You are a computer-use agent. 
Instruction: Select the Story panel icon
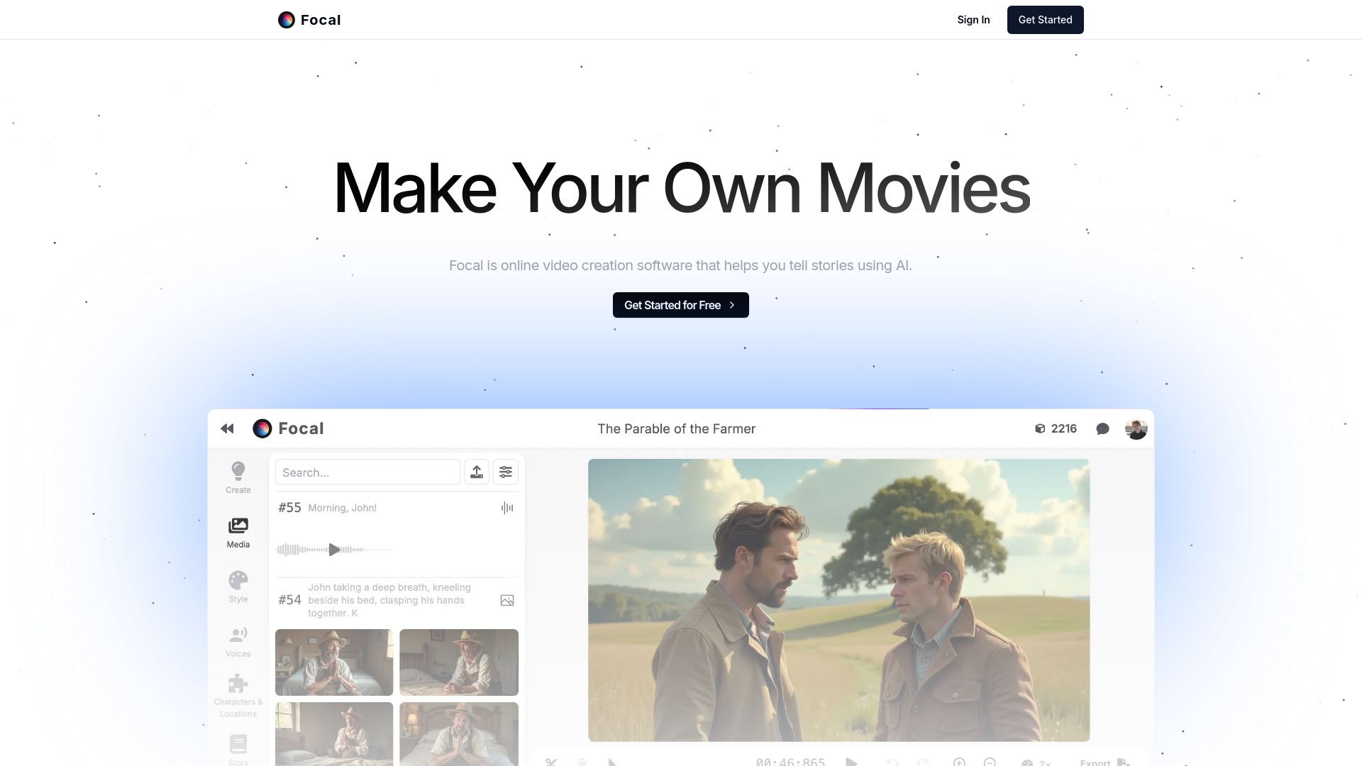coord(238,745)
